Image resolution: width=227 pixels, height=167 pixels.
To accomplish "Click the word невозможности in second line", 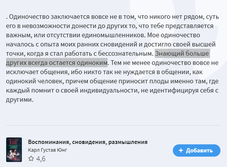I will 46,26.
